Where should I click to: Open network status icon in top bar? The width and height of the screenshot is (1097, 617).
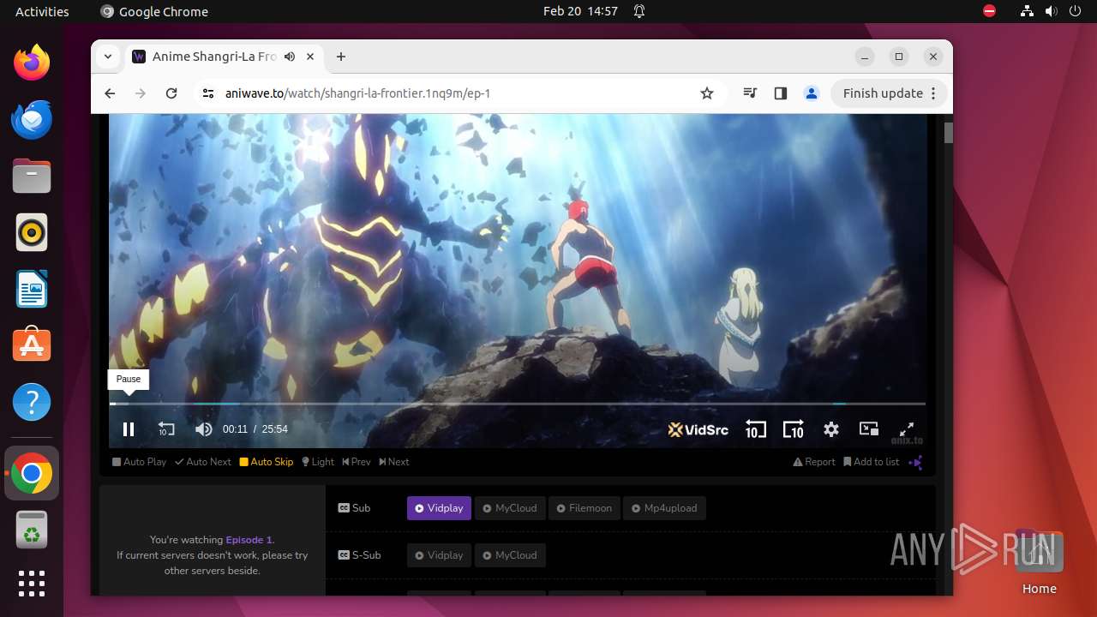pyautogui.click(x=1027, y=11)
